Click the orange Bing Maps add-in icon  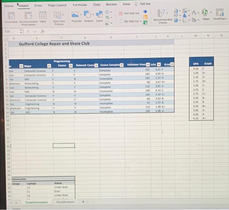click(145, 17)
